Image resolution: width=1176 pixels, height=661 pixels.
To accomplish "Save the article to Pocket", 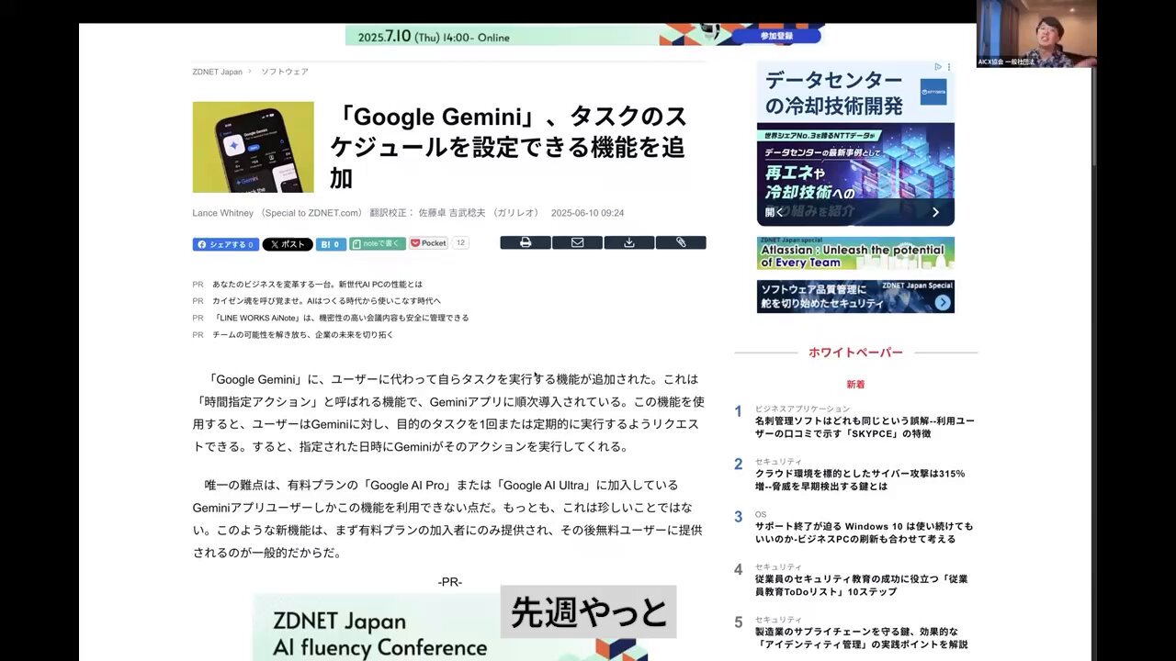I will 428,243.
